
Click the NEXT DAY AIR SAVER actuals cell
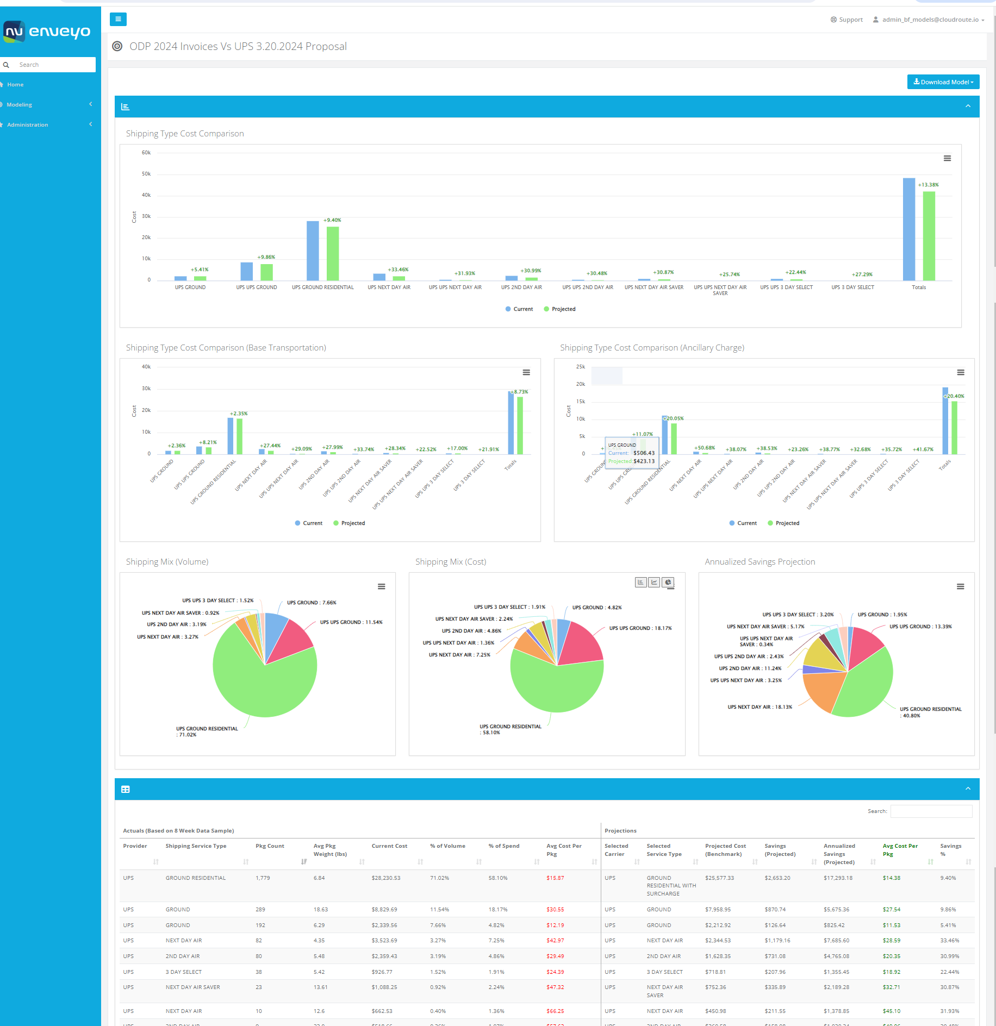pyautogui.click(x=192, y=987)
